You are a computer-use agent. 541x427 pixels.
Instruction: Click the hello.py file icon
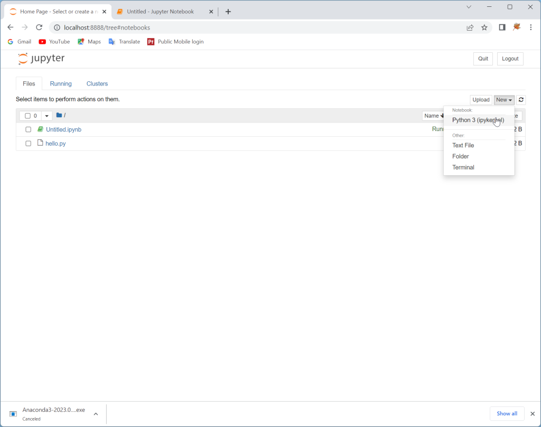tap(40, 143)
